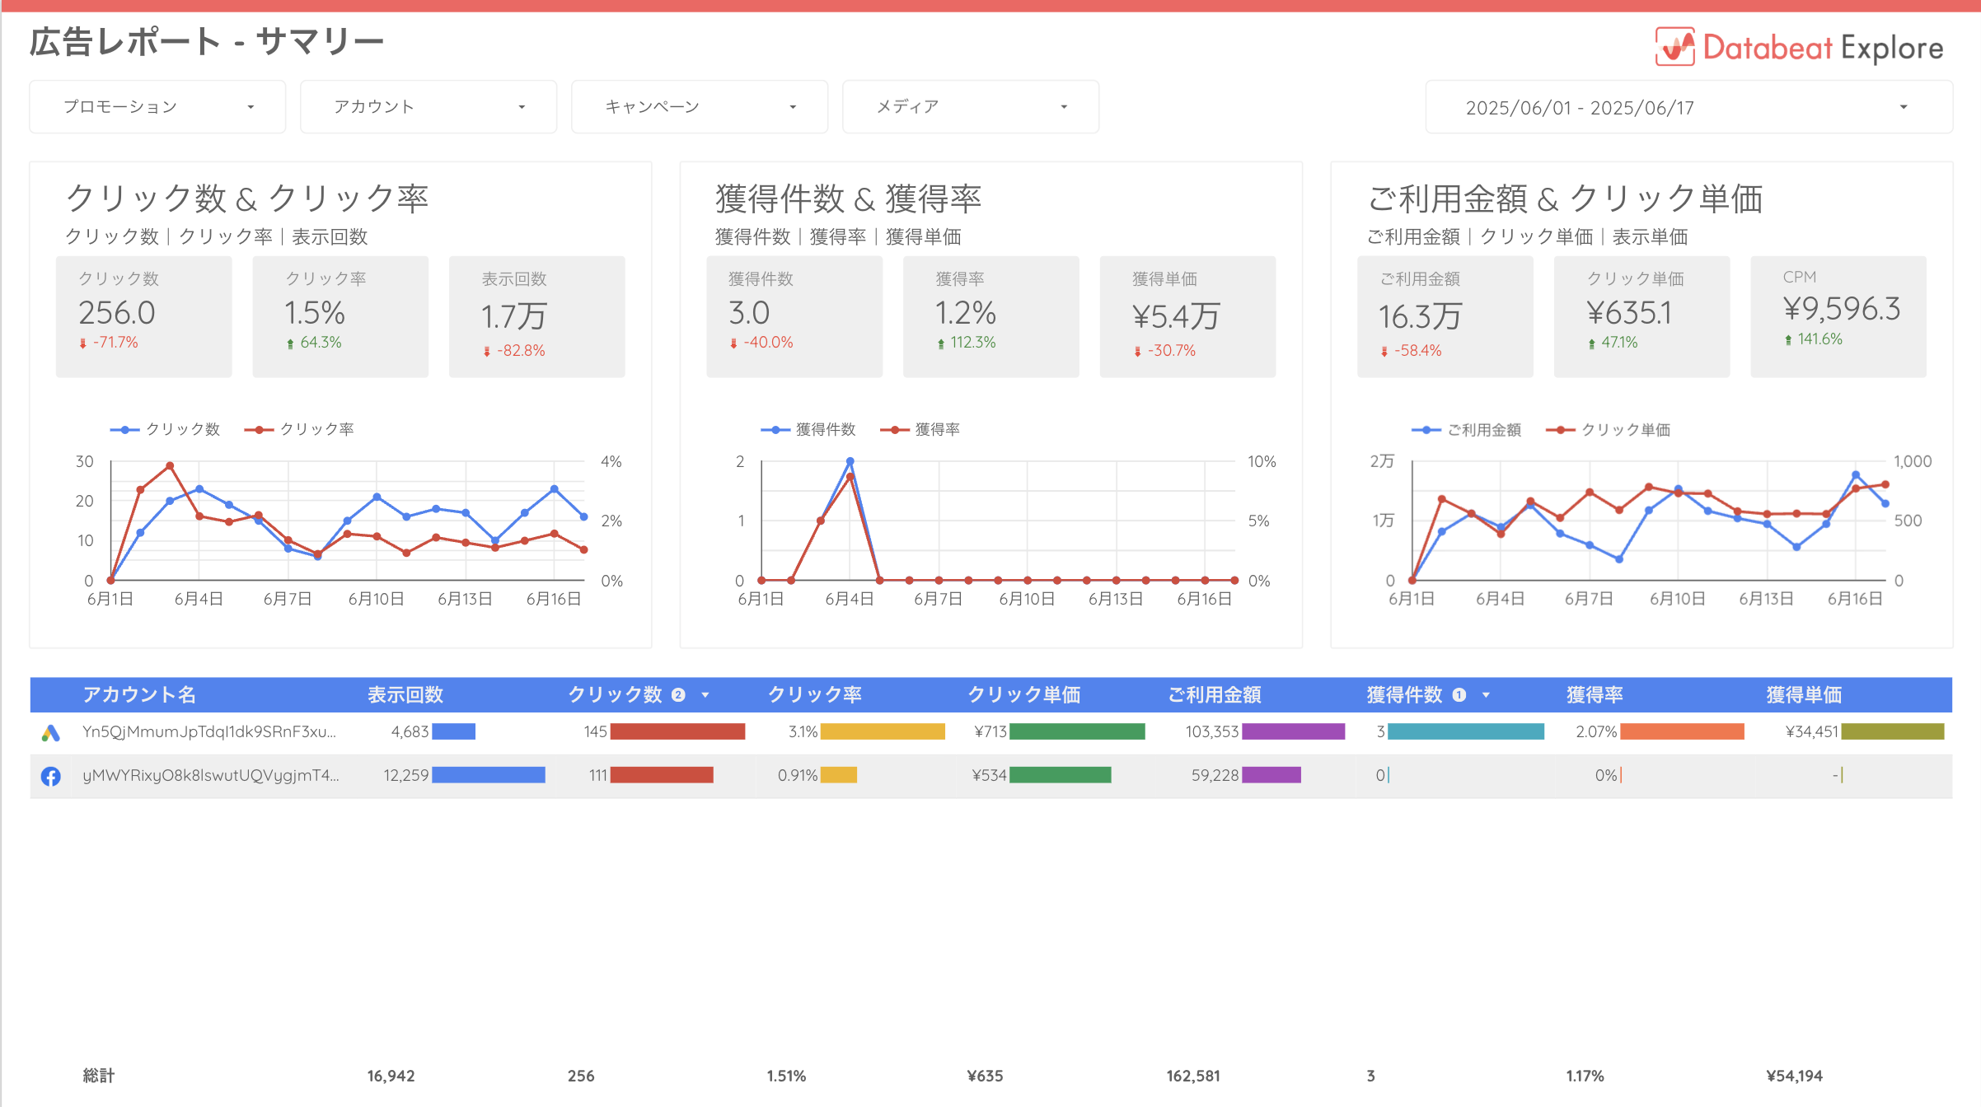Sort table by クリック単価 header
Image resolution: width=1981 pixels, height=1107 pixels.
pos(1024,695)
